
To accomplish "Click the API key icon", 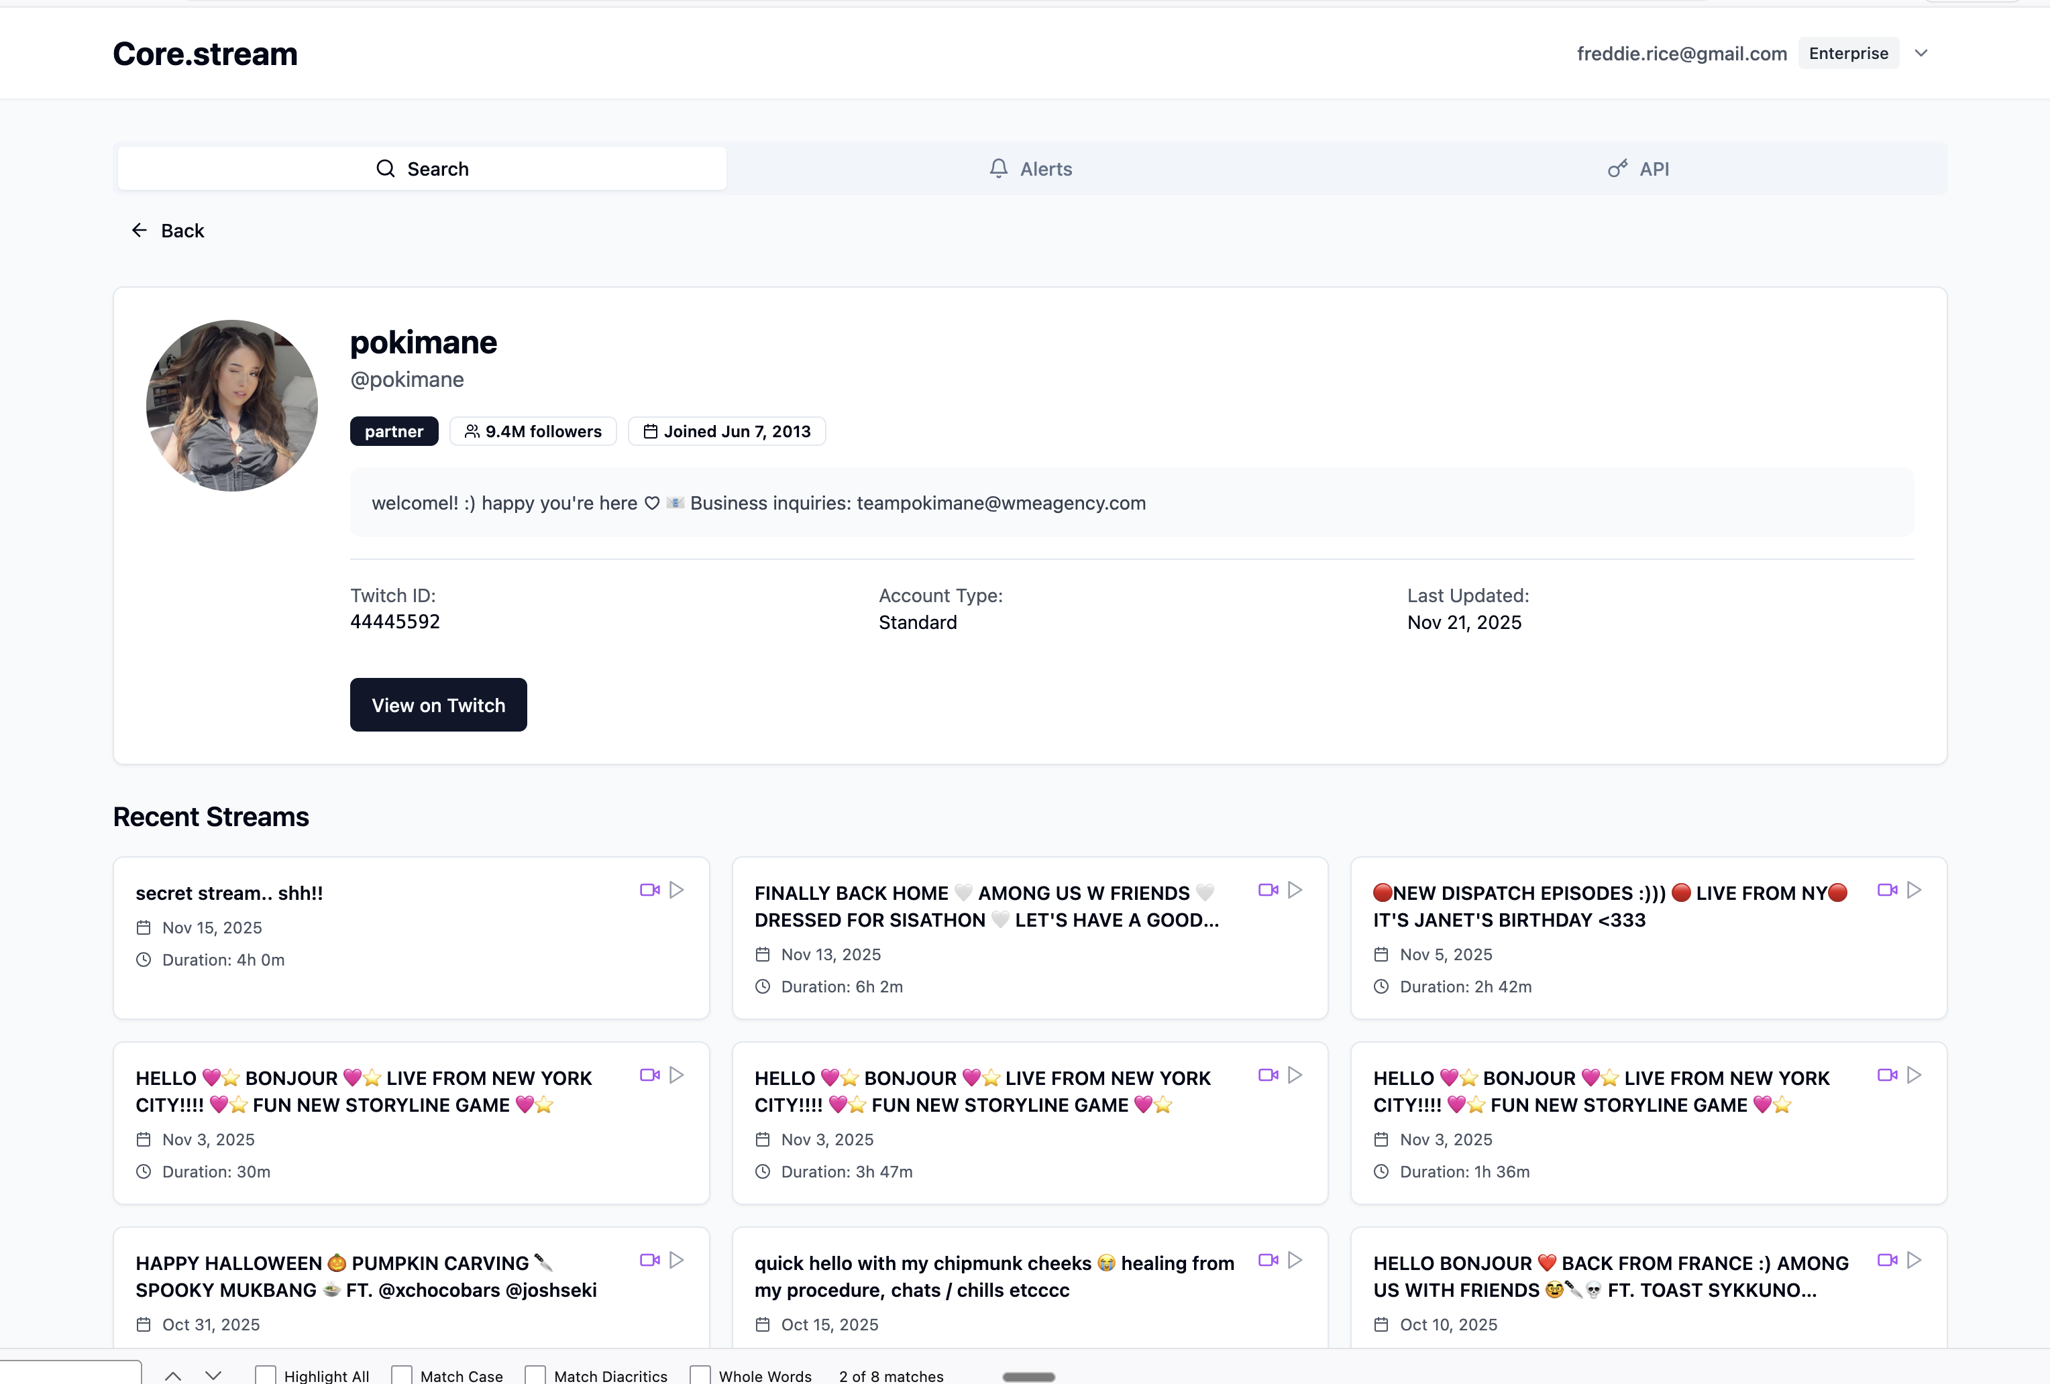I will (x=1617, y=168).
